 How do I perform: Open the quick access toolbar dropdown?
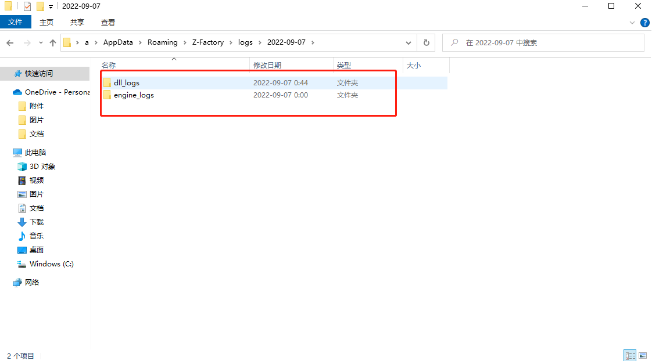[x=51, y=6]
